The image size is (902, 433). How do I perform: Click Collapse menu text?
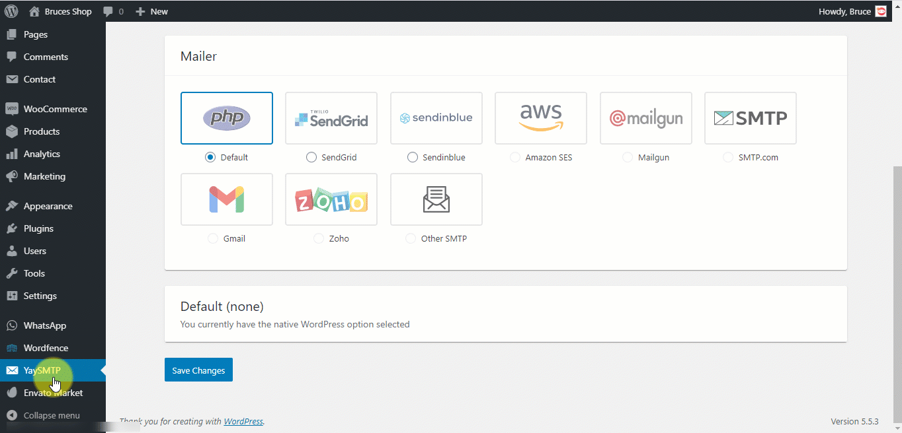52,415
